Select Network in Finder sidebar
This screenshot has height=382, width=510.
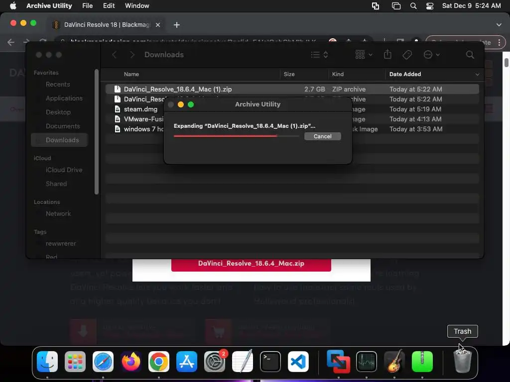(58, 214)
